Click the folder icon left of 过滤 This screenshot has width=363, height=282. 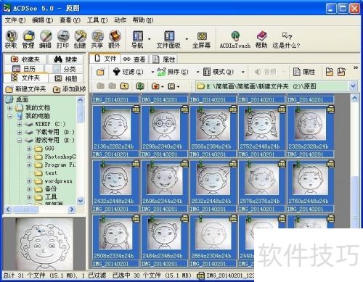100,72
